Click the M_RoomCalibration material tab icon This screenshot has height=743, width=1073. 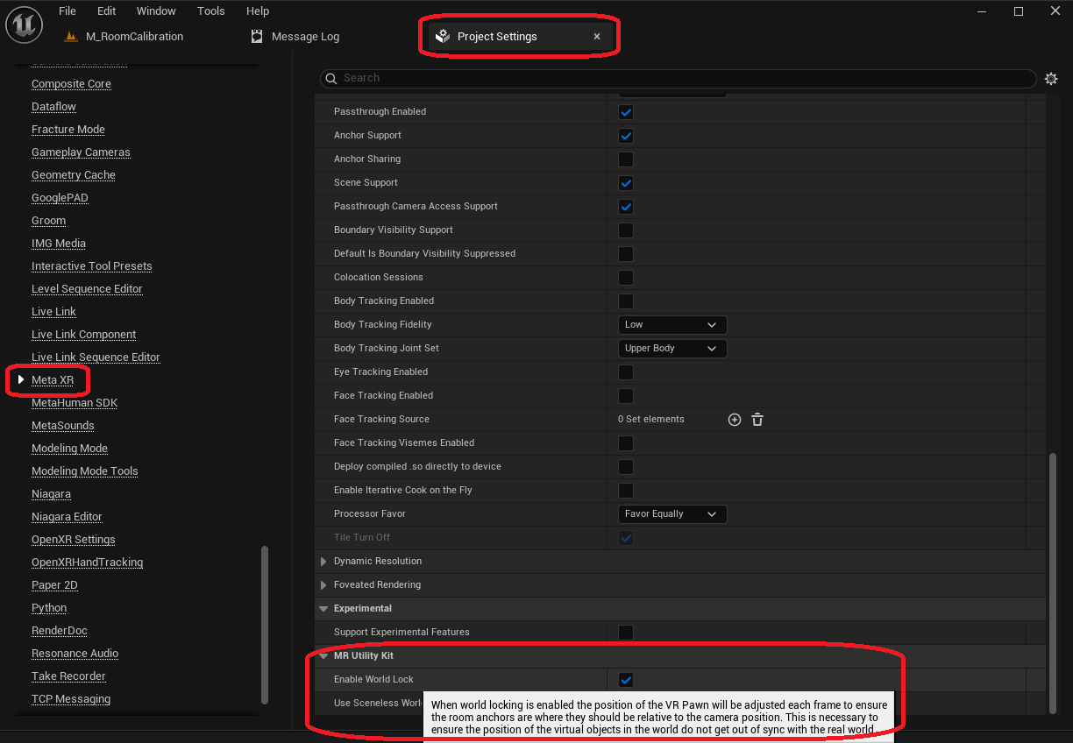[71, 37]
